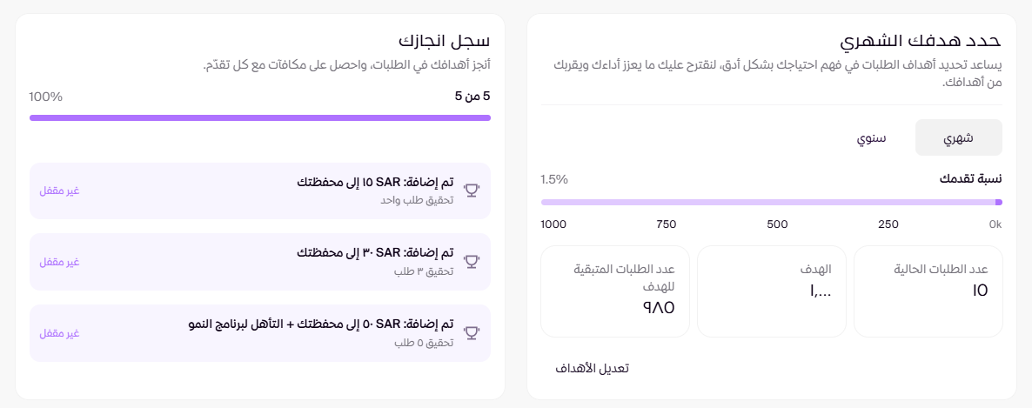
Task: Click the trophy icon for 30 SAR reward
Action: point(472,260)
